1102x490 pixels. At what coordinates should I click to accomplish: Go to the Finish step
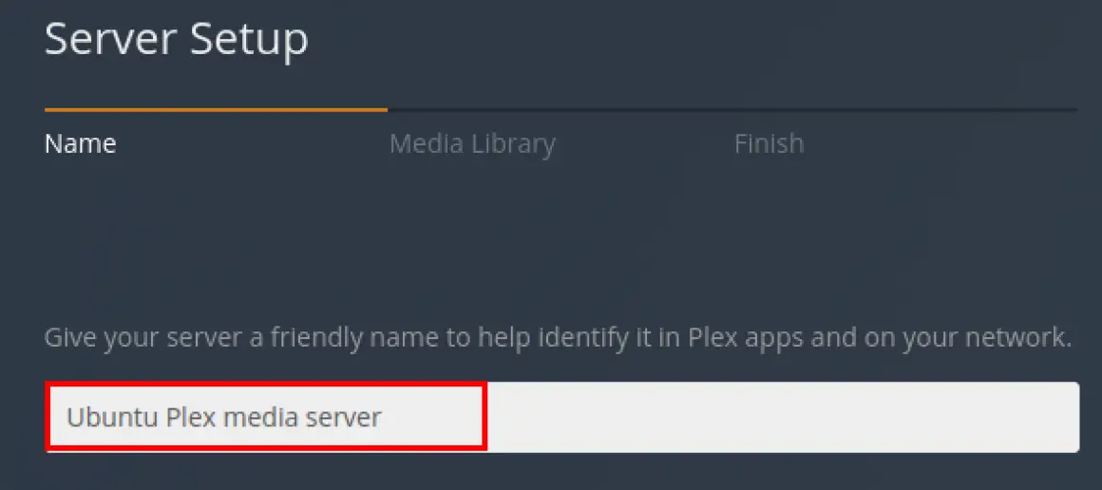coord(769,143)
